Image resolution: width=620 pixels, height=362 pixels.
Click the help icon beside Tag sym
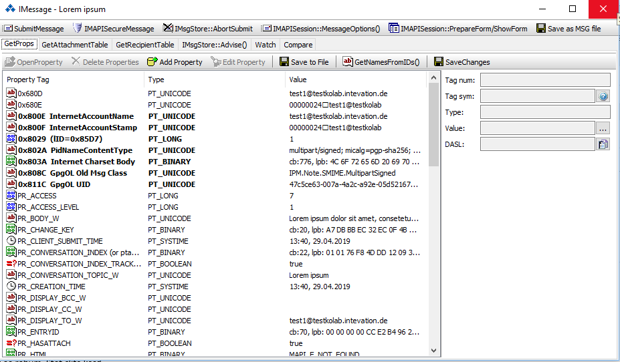click(603, 96)
